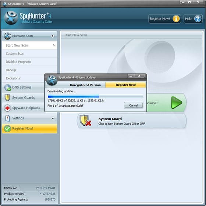Click Register Now in the updater dialog
206x206 pixels.
click(125, 85)
